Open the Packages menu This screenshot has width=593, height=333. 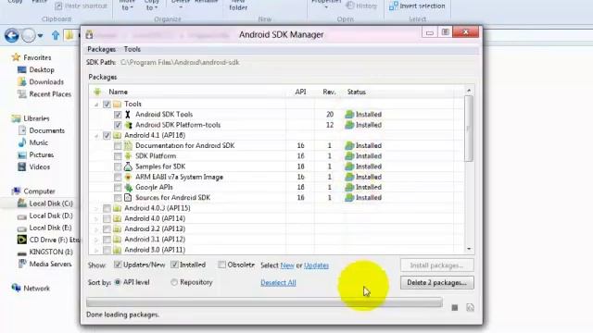coord(101,49)
